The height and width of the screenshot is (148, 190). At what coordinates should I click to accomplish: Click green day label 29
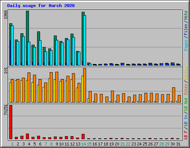[x=167, y=144]
